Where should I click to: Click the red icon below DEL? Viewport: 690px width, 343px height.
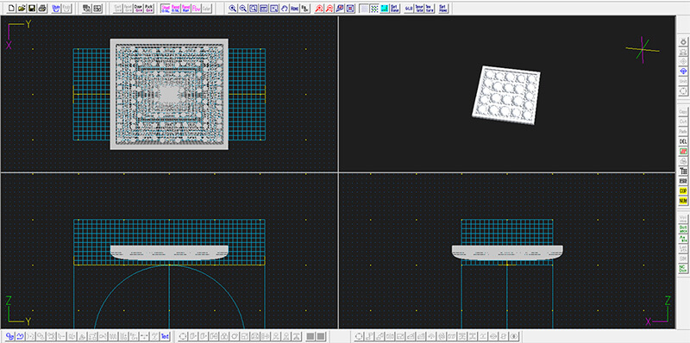tap(683, 152)
